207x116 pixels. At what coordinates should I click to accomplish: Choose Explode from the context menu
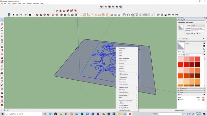[127, 63]
